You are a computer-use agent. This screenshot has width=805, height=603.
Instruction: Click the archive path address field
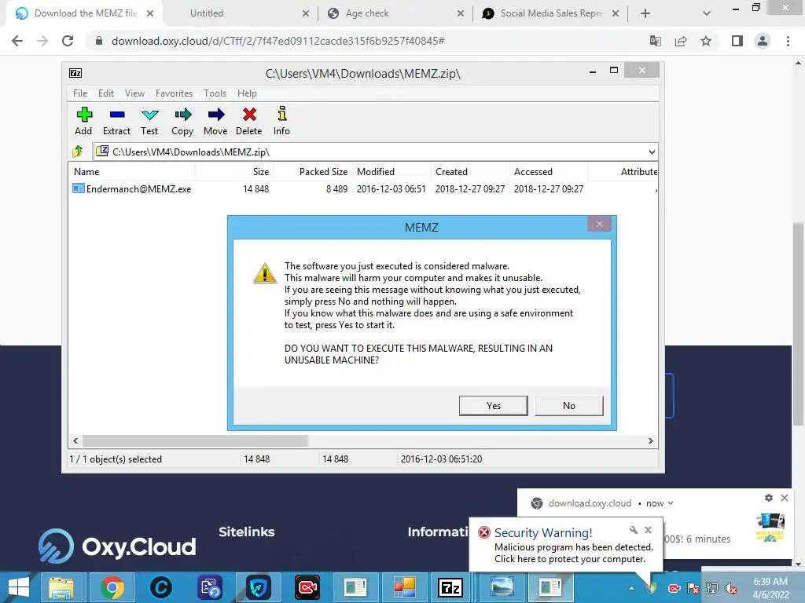[x=369, y=152]
